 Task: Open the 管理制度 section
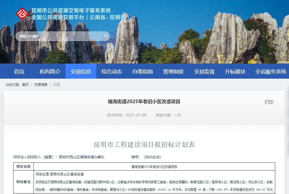tap(173, 71)
